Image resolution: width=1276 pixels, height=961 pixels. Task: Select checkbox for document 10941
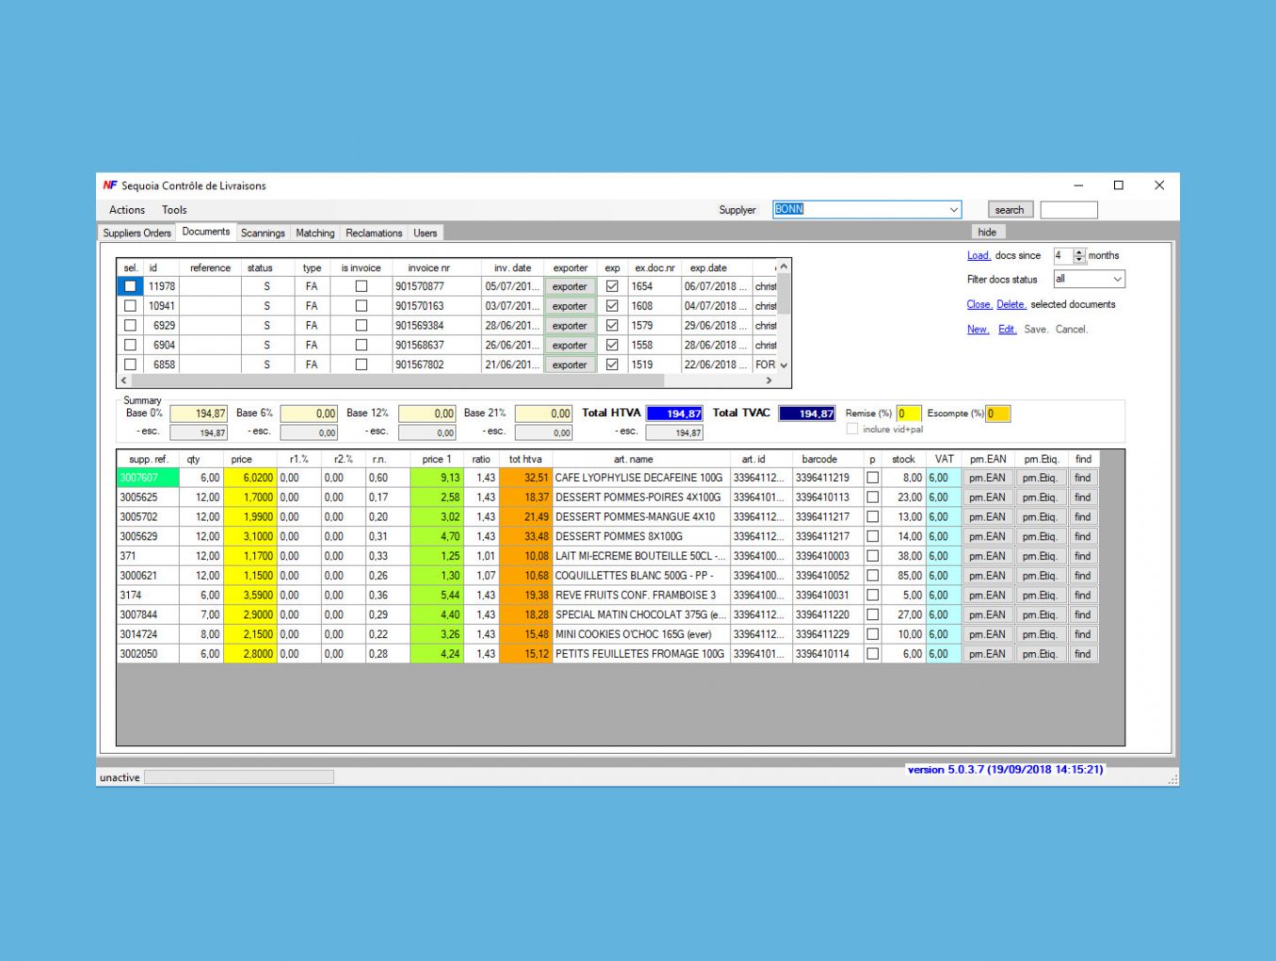click(x=131, y=306)
